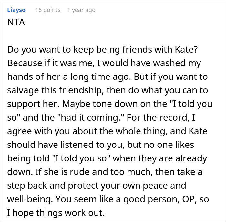The width and height of the screenshot is (226, 222).
Task: Click the "1 year ago" timestamp
Action: pyautogui.click(x=81, y=10)
